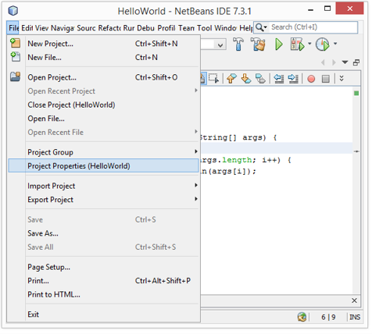This screenshot has height=334, width=372.
Task: Click the search magnifier icon
Action: coord(259,27)
